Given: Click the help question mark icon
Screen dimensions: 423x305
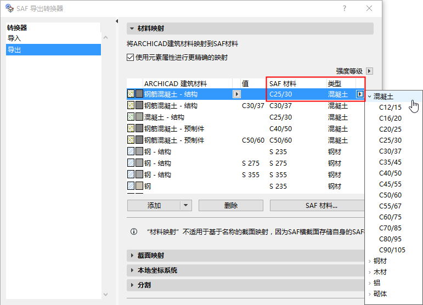Looking at the screenshot, I should [345, 8].
